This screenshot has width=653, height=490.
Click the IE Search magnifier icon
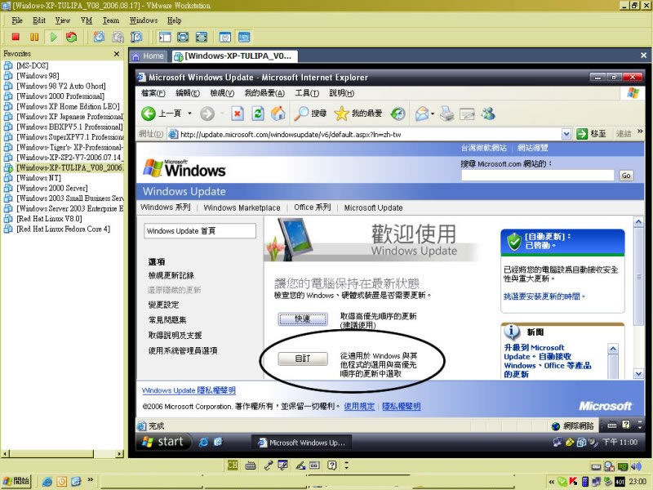click(301, 114)
